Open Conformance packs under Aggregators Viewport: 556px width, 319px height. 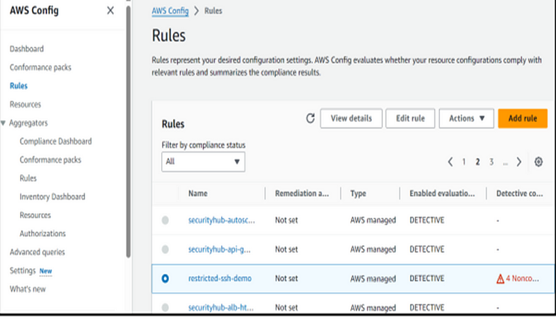[50, 160]
